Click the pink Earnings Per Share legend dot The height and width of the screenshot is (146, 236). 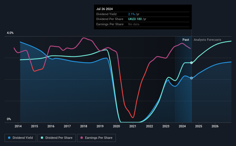pos(82,138)
